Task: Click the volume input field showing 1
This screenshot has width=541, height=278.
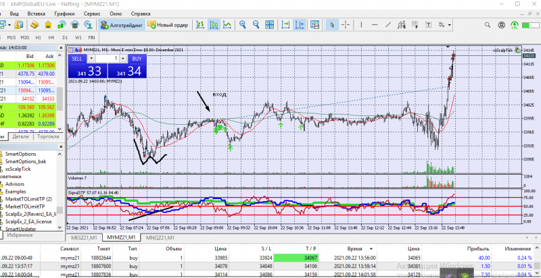Action: pos(107,59)
